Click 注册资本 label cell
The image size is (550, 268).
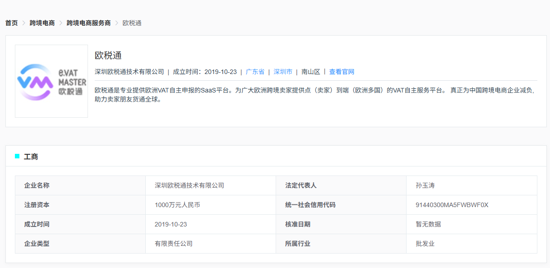click(x=80, y=205)
